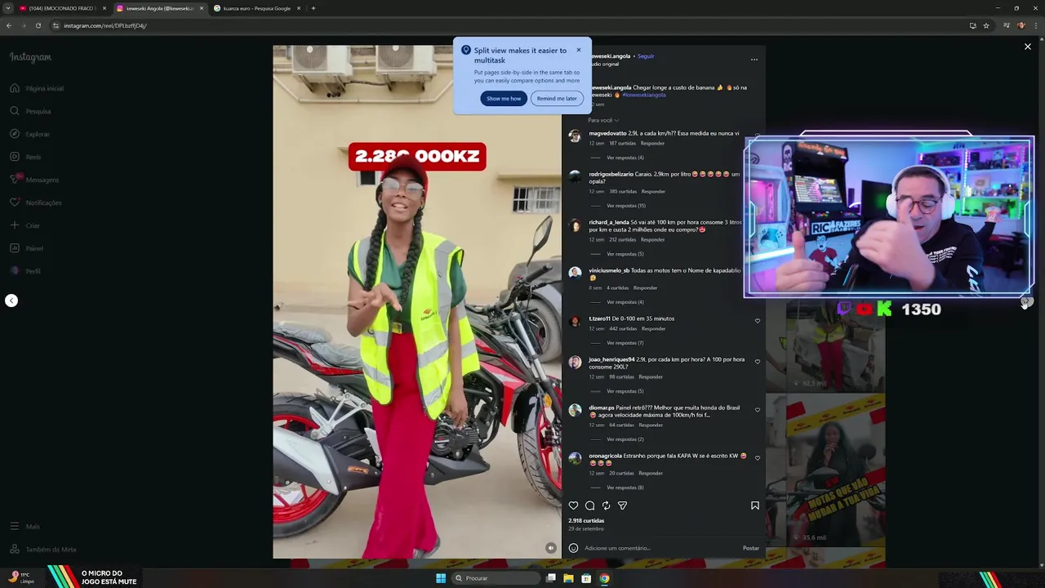Like joao_henriques94's comment with the heart
Image resolution: width=1045 pixels, height=588 pixels.
(758, 362)
